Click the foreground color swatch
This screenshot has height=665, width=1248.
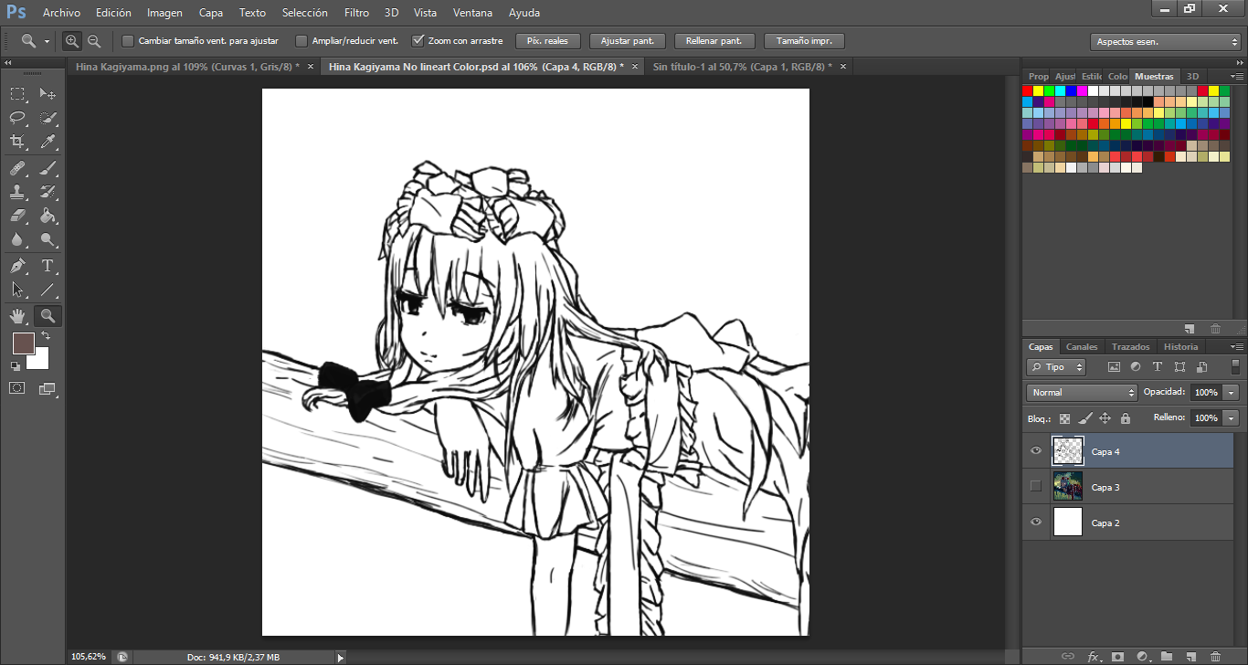[23, 343]
